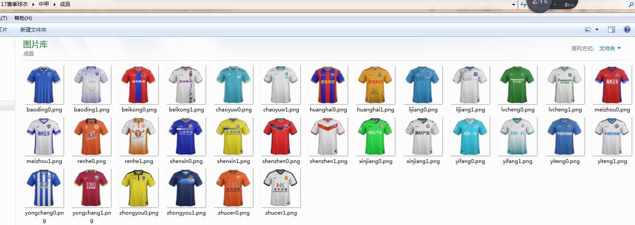Select beikong1.png thumbnail
The height and width of the screenshot is (225, 635).
186,85
